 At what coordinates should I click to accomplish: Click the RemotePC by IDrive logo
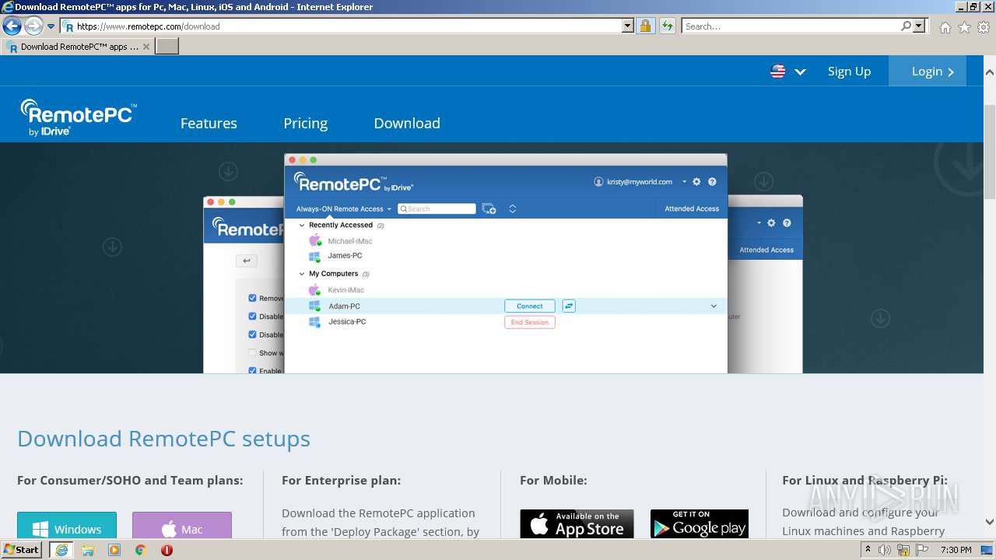[78, 118]
